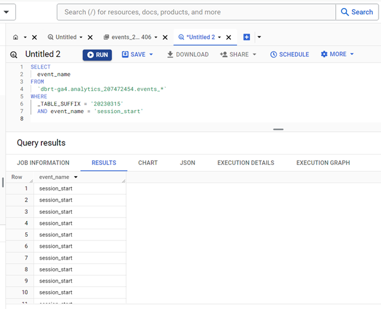381x309 pixels.
Task: Click the blue Search button
Action: click(357, 12)
